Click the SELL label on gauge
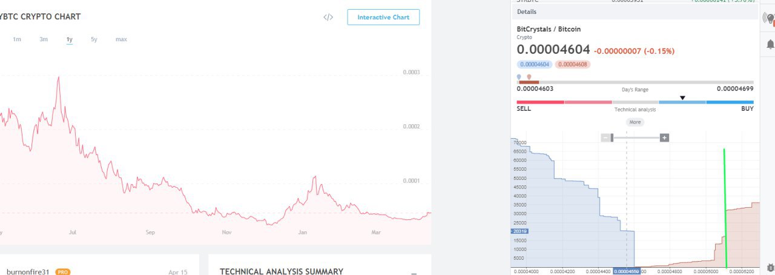Viewport: 775px width, 275px height. point(524,109)
